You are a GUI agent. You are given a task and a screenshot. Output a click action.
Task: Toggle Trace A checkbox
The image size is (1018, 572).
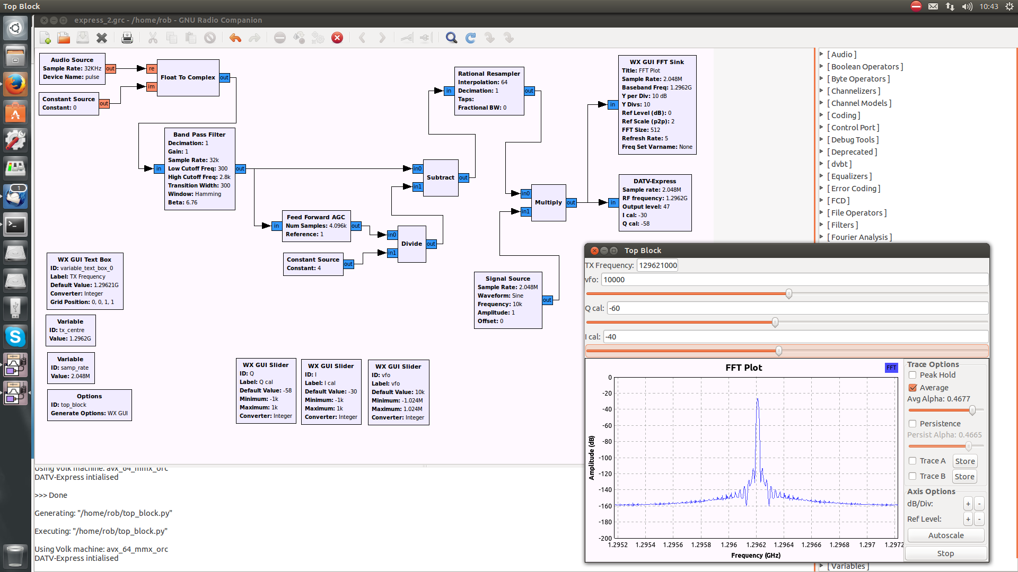point(912,461)
